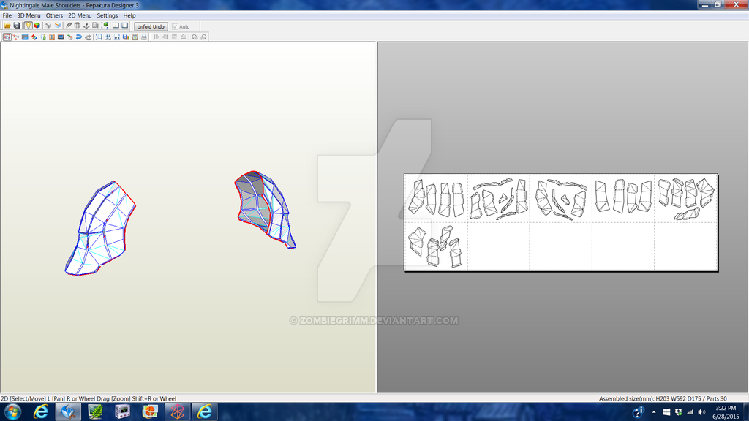Click the taskbar clock showing 3:22 PM
The width and height of the screenshot is (749, 421).
[726, 412]
